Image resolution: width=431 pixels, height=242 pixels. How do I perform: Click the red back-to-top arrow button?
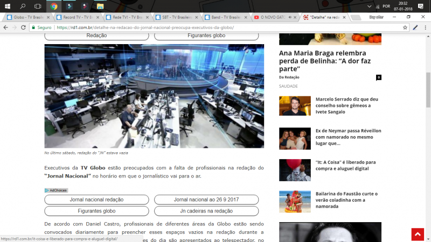418,234
